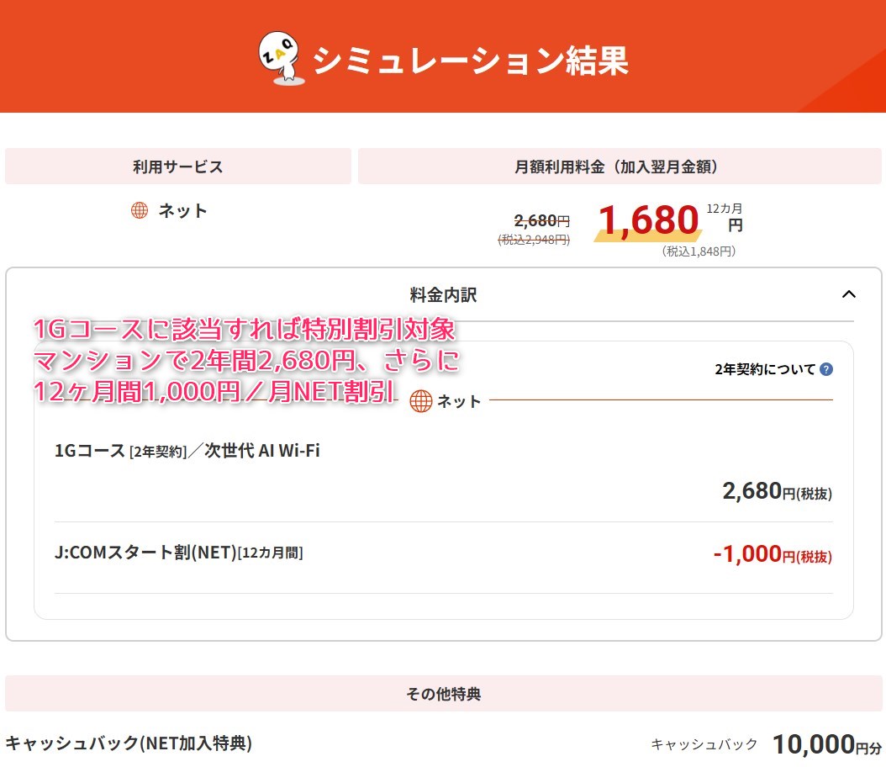Click the ZAQ mascot icon in header
This screenshot has width=886, height=767.
(x=283, y=58)
